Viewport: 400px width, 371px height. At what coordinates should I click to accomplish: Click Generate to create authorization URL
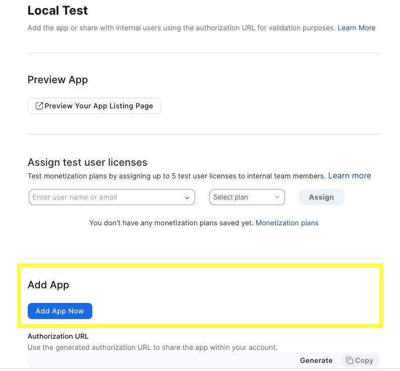coord(316,360)
